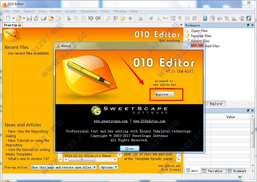257x182 pixels.
Task: Click the Histogram chart icon
Action: point(234,18)
